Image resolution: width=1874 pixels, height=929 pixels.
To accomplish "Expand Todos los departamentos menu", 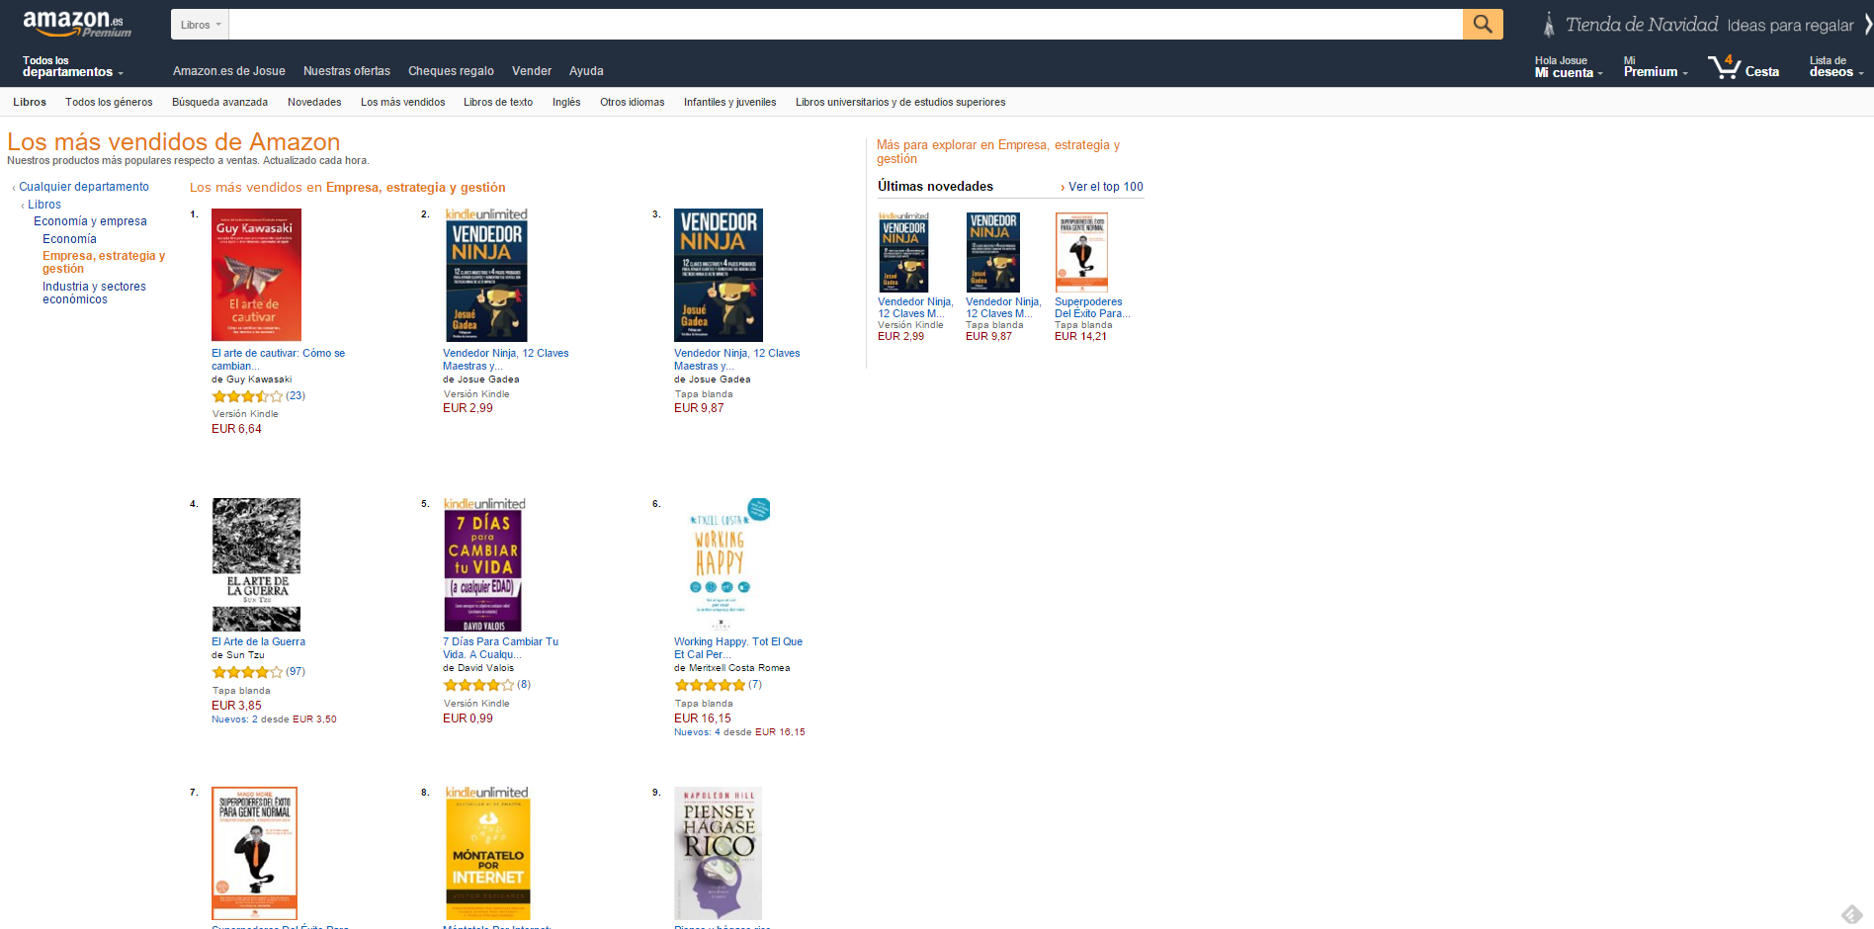I will [x=73, y=66].
